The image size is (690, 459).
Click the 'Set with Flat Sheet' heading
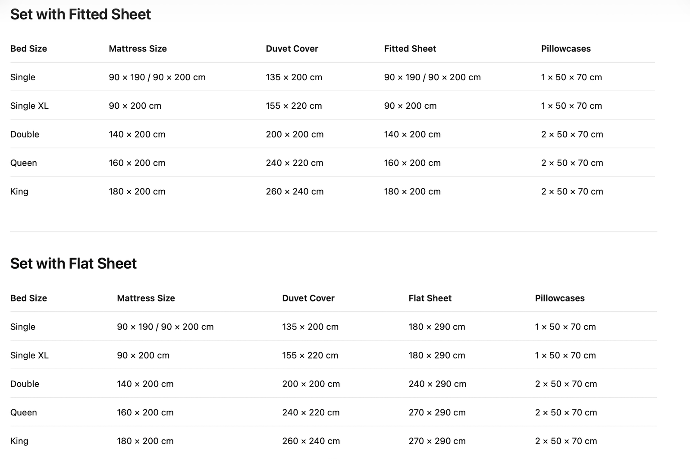(73, 264)
